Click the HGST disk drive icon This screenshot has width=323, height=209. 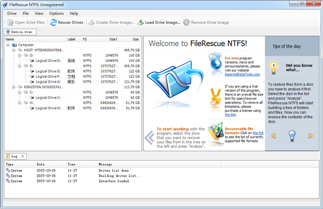pos(20,50)
